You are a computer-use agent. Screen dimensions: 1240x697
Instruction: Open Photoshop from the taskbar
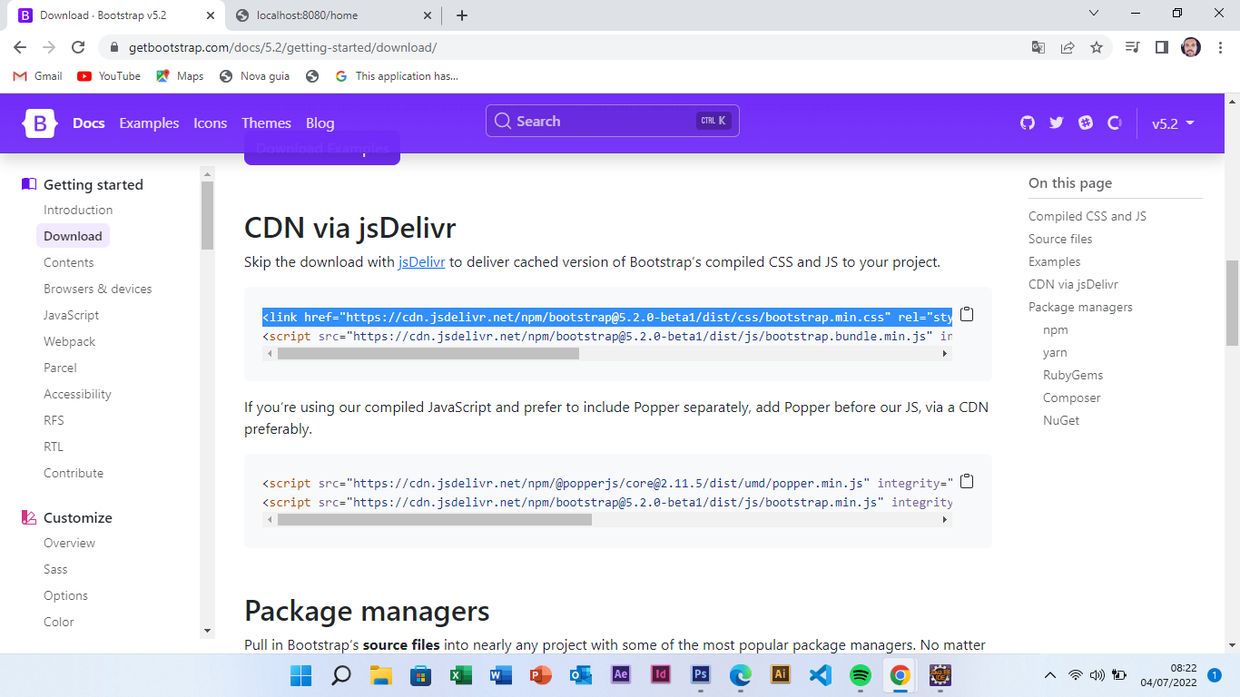(701, 674)
